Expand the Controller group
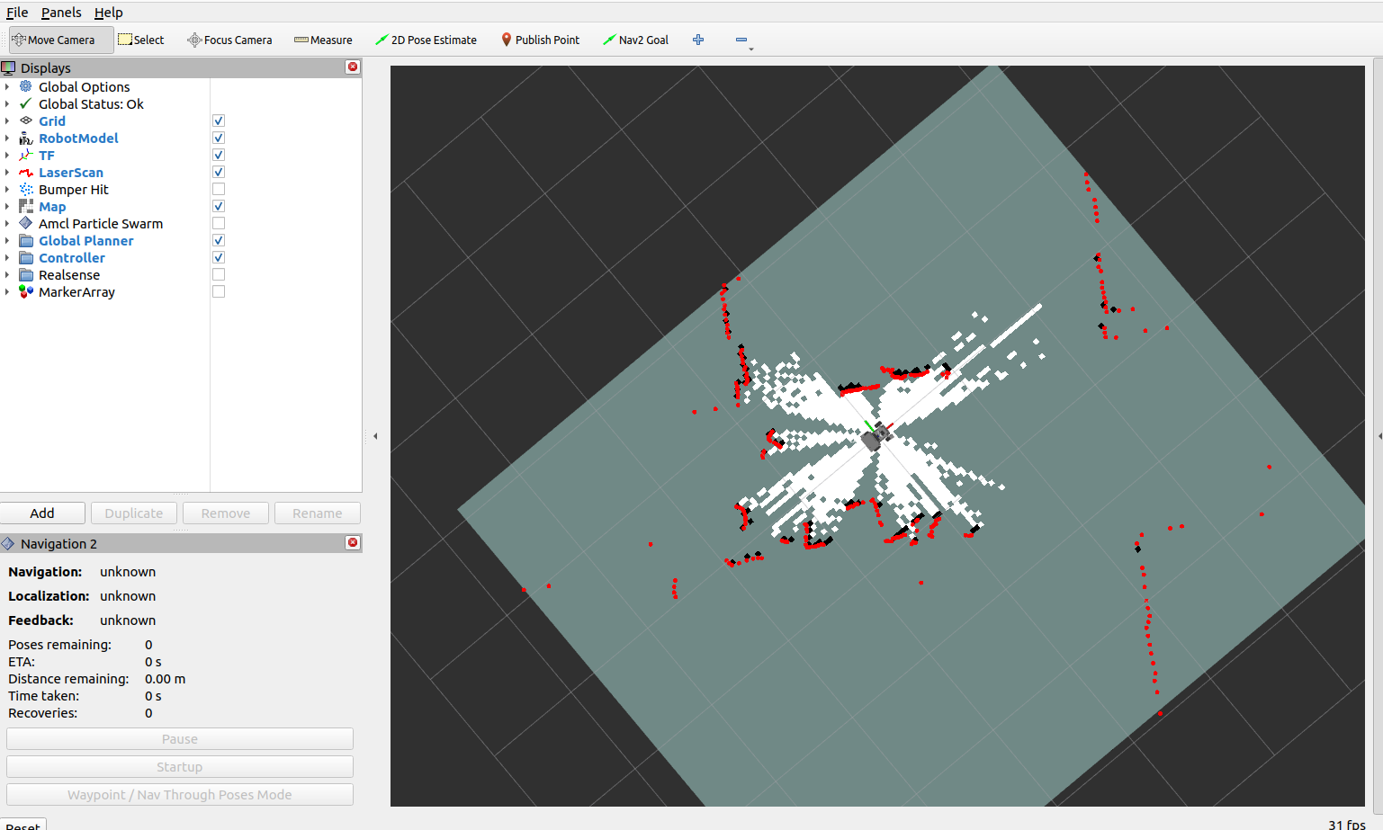1383x830 pixels. [x=7, y=257]
